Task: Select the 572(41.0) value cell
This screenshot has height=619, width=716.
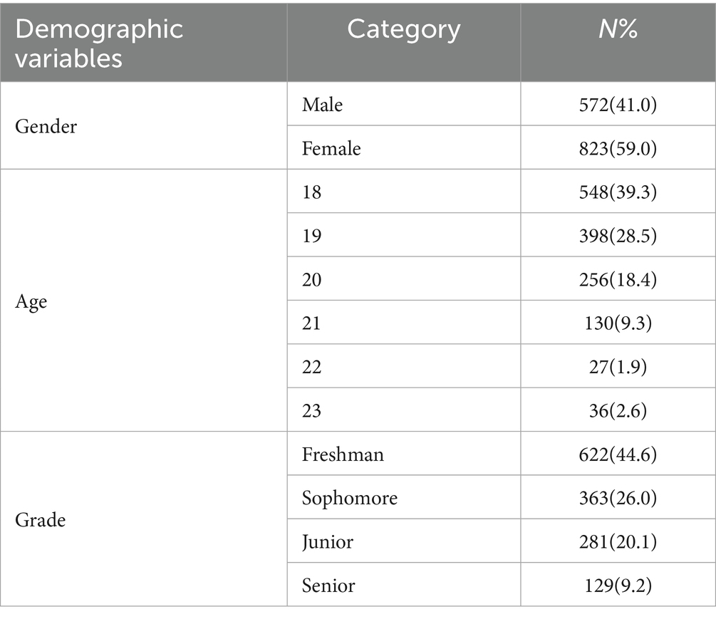Action: click(x=617, y=105)
